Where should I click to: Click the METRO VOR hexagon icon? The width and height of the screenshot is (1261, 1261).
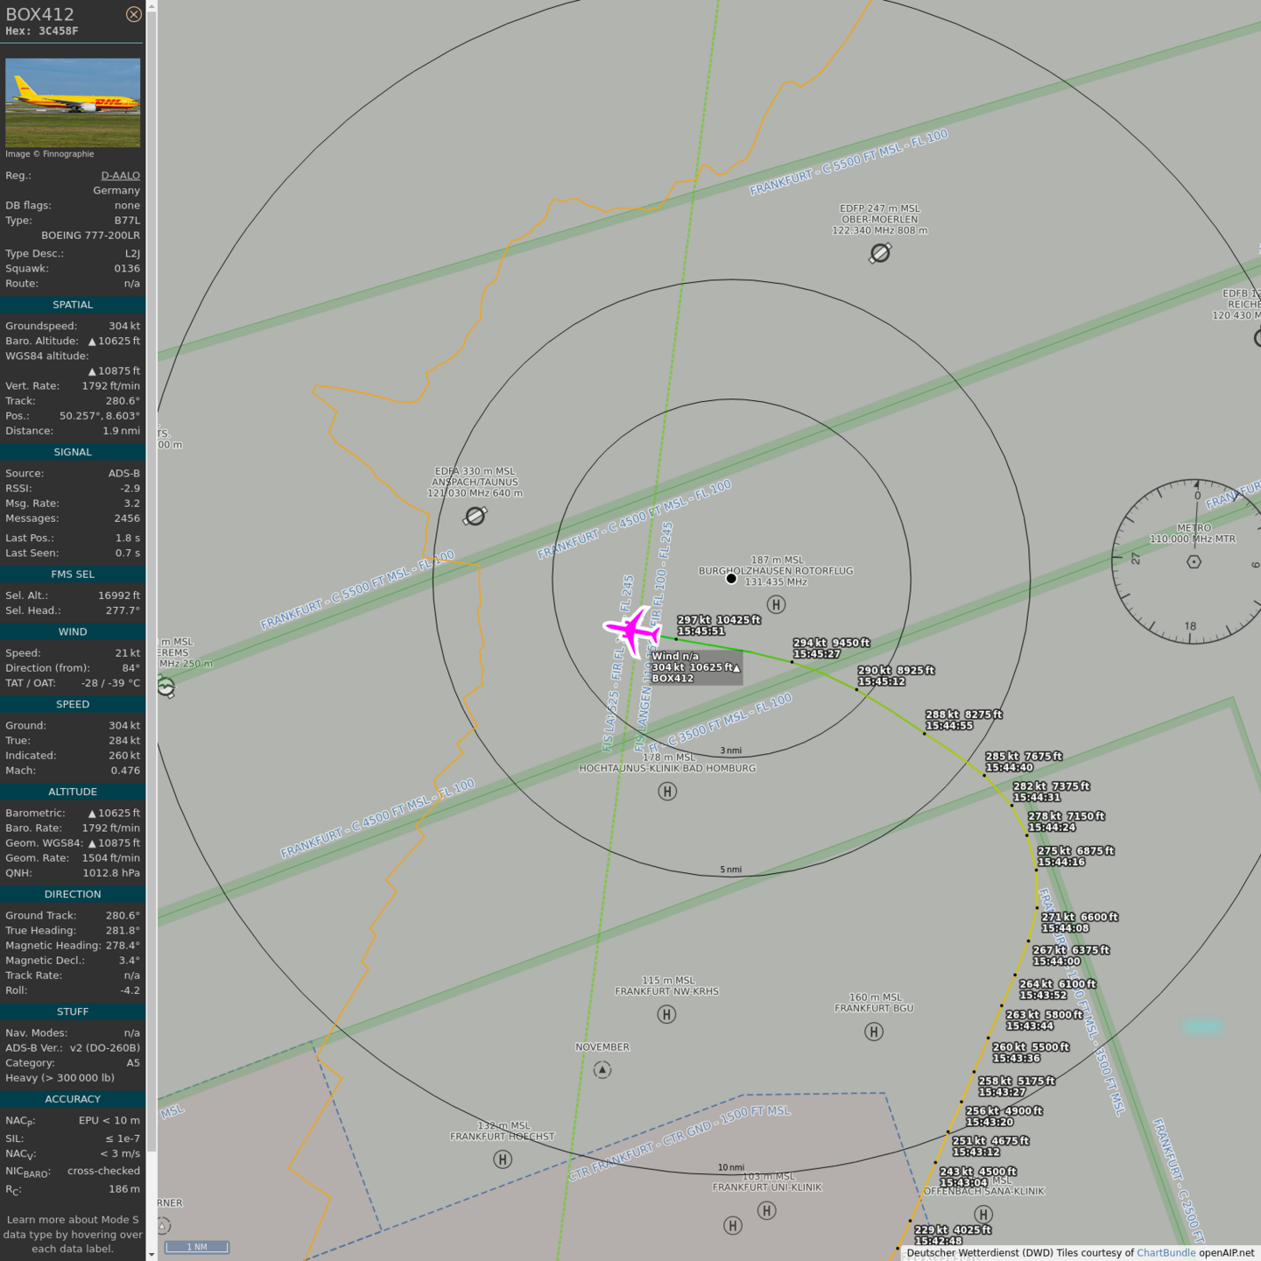point(1194,561)
